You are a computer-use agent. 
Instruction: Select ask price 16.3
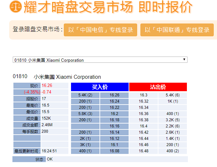[143, 95]
